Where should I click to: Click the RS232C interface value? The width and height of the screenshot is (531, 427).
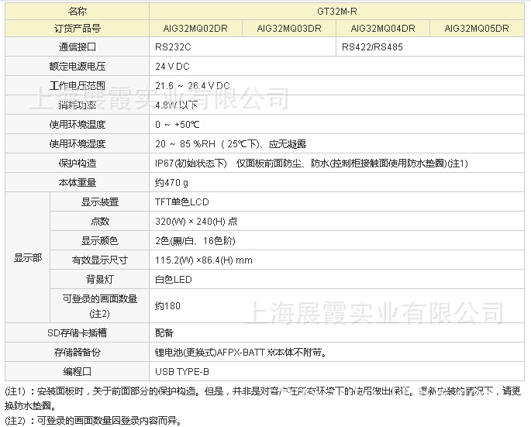point(173,47)
